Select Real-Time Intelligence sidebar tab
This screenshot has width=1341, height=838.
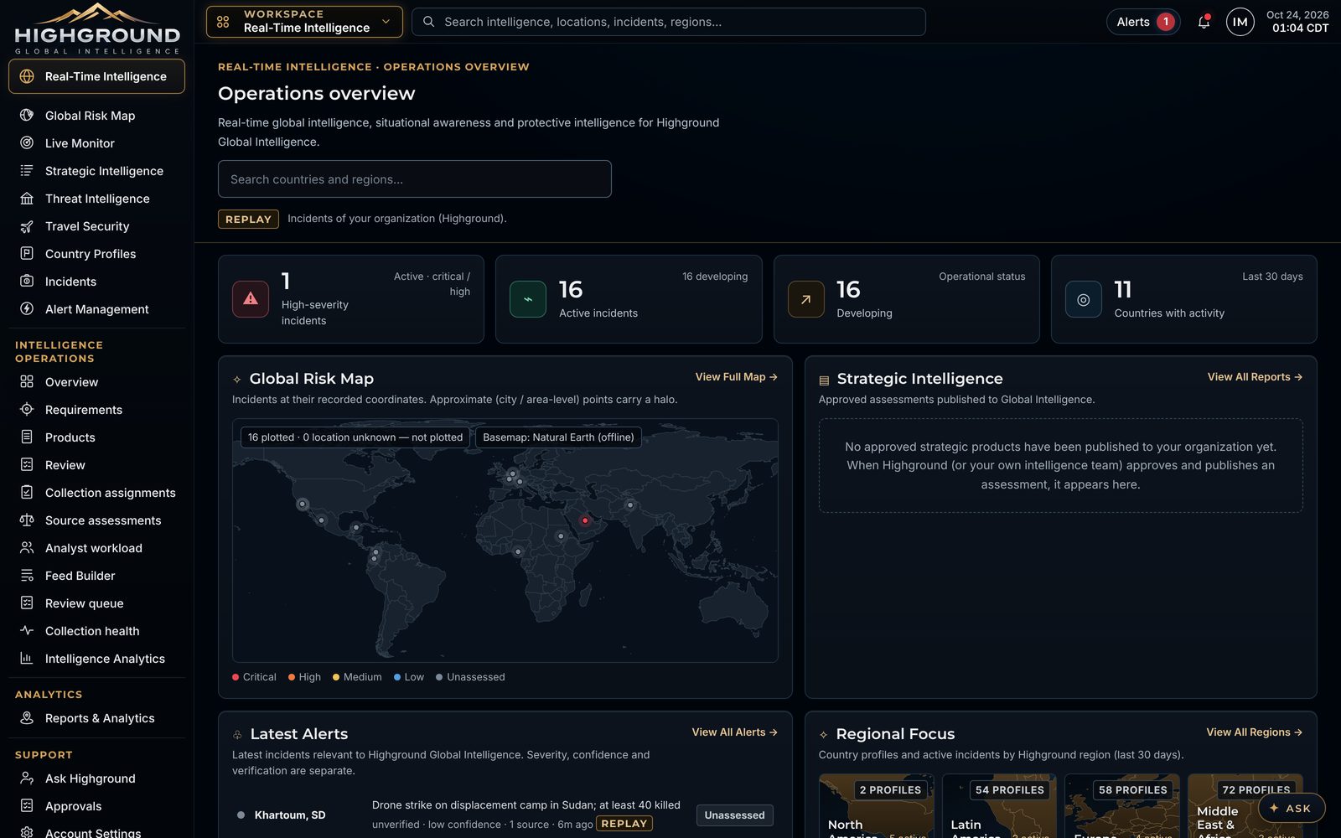click(96, 76)
